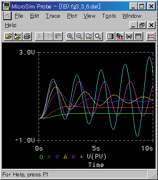Click the Zoom Out magnifier icon
This screenshot has width=158, height=180.
pos(80,36)
